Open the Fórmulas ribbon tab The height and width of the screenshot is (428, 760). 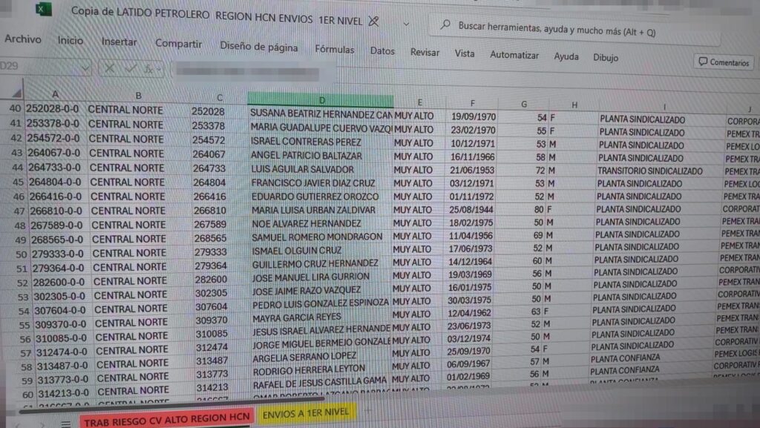(334, 50)
